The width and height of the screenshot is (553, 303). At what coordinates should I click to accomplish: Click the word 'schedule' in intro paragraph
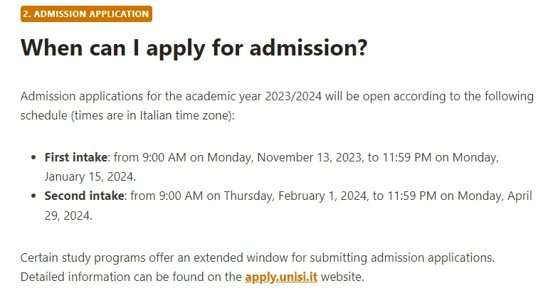(43, 115)
